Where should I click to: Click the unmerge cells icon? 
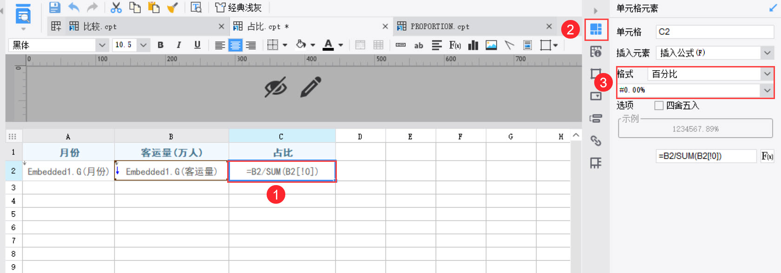pyautogui.click(x=379, y=45)
